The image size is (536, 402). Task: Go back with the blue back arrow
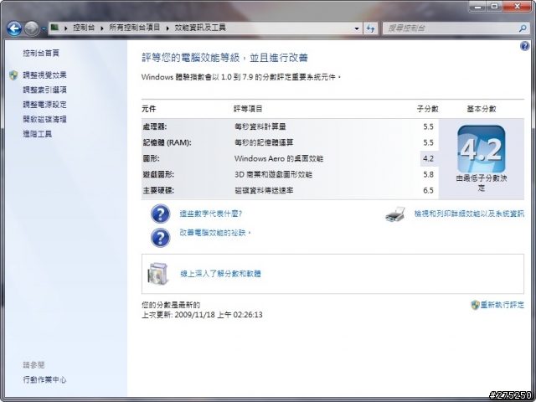coord(14,28)
